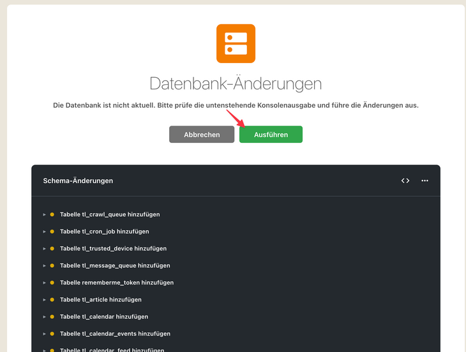Expand the tl_calendar table entry
Viewport: 466px width, 352px height.
point(44,317)
